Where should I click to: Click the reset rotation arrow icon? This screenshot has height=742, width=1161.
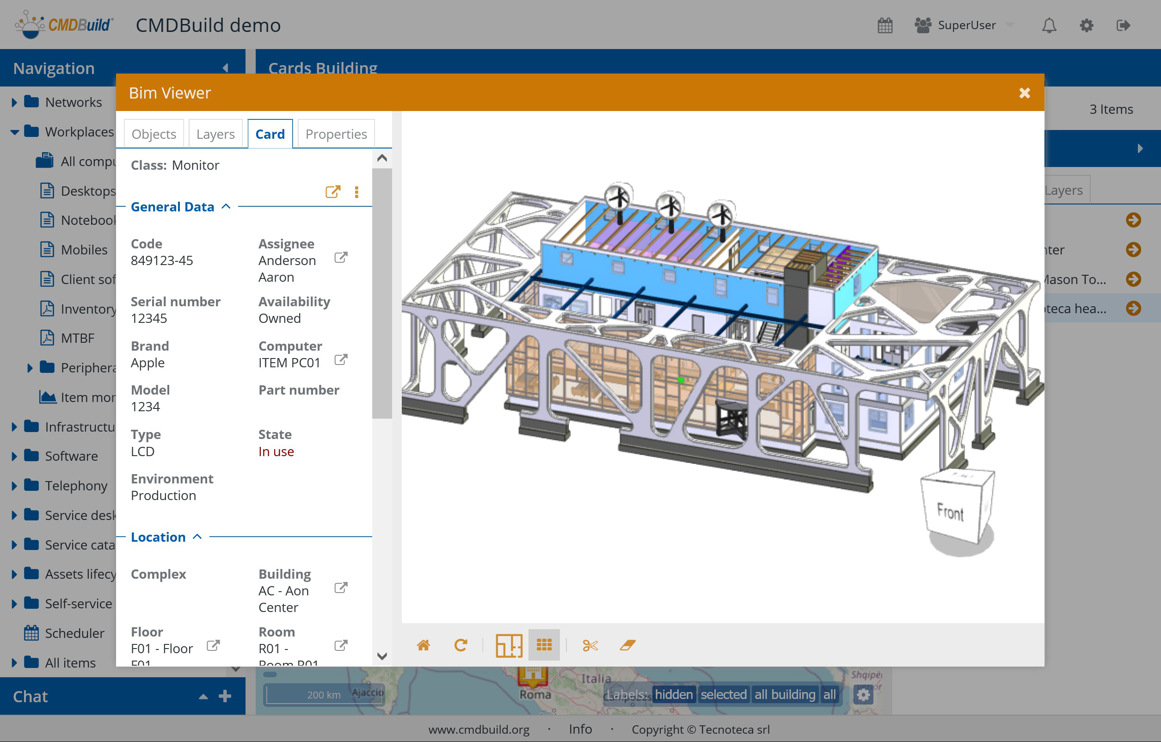point(461,645)
